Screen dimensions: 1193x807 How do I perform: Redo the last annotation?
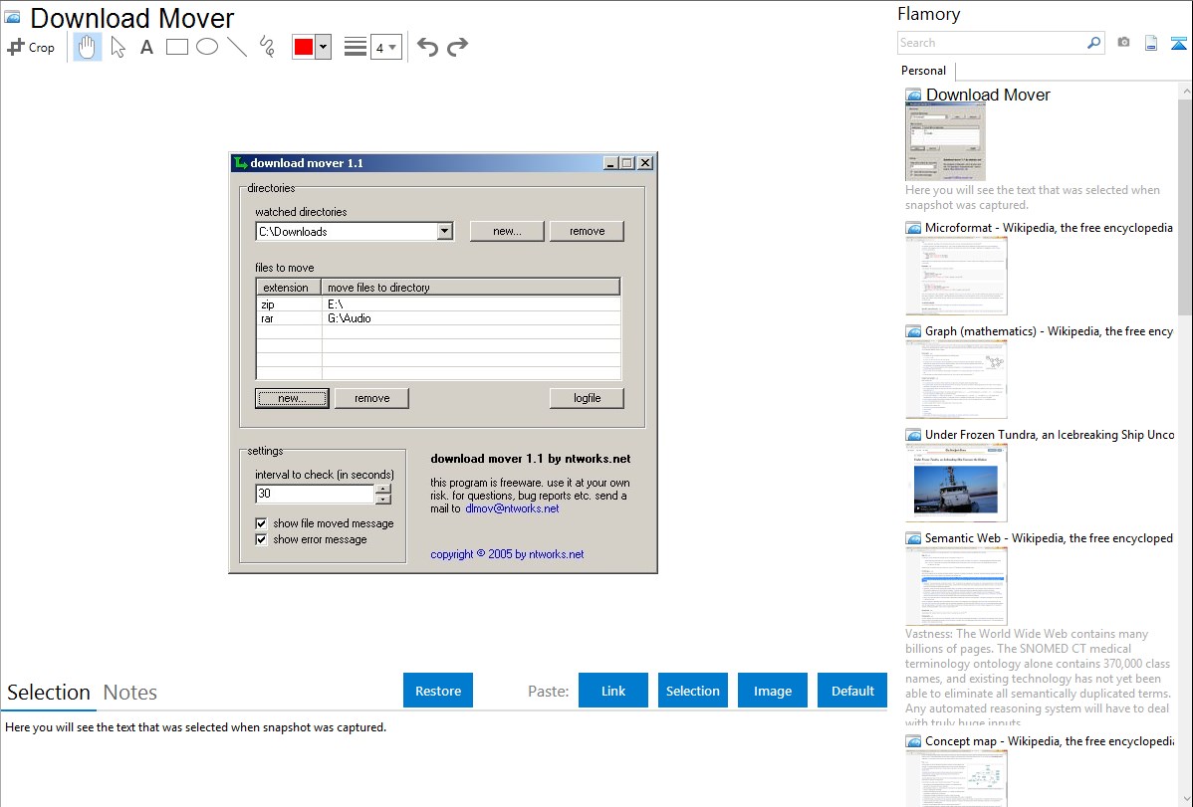[457, 47]
